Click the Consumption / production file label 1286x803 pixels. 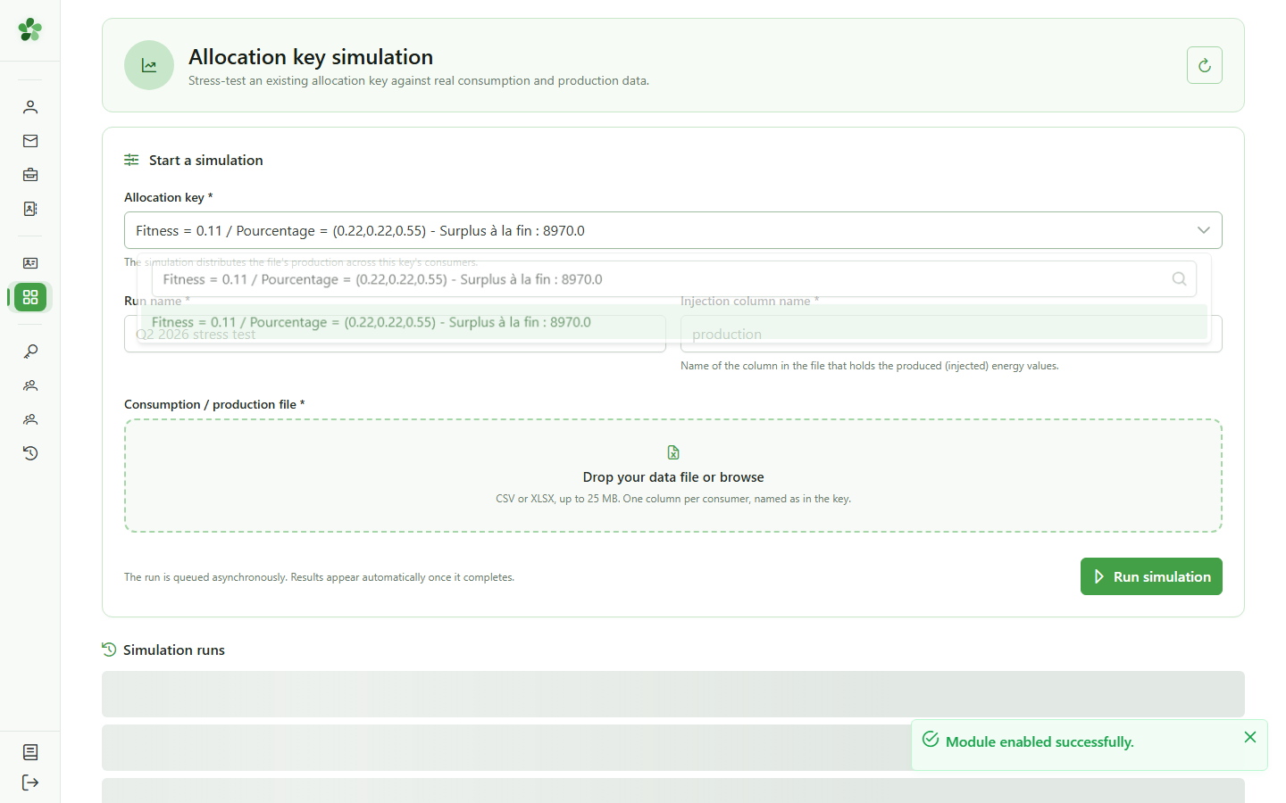(214, 404)
